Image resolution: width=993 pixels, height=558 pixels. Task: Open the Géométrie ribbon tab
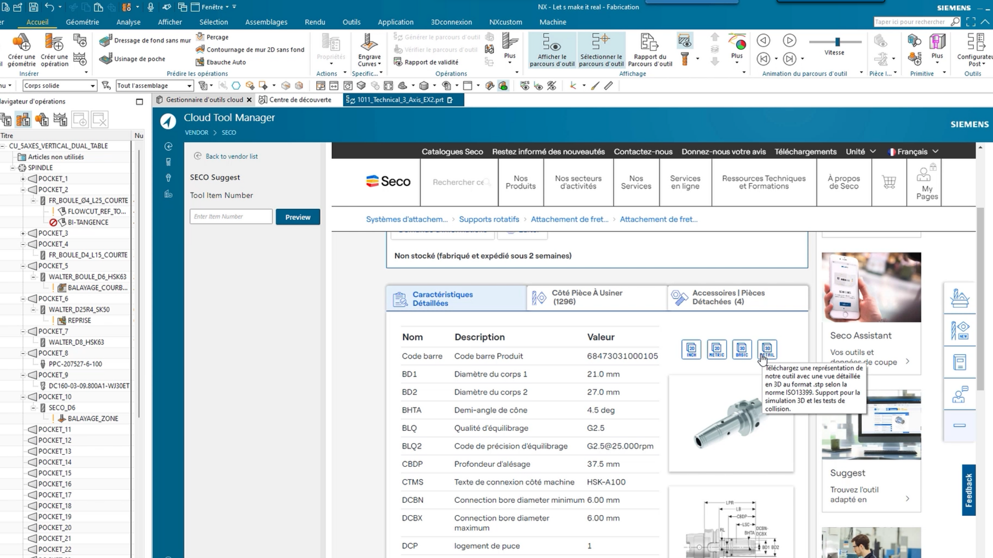82,22
